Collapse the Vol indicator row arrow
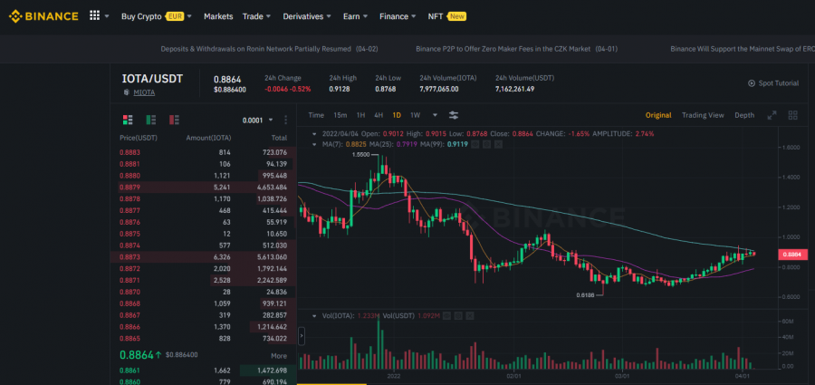 (314, 316)
